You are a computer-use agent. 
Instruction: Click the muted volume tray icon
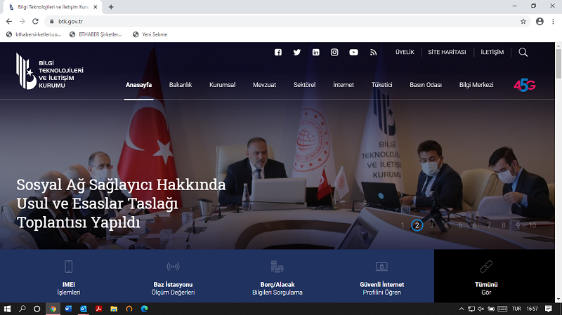(481, 309)
